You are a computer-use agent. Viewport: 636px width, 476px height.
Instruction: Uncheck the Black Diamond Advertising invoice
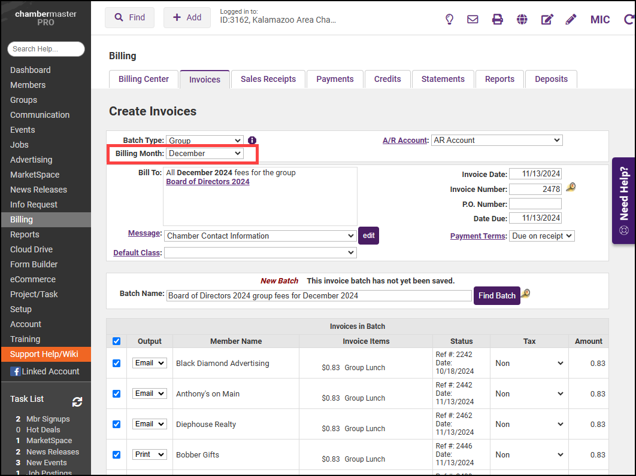tap(117, 363)
